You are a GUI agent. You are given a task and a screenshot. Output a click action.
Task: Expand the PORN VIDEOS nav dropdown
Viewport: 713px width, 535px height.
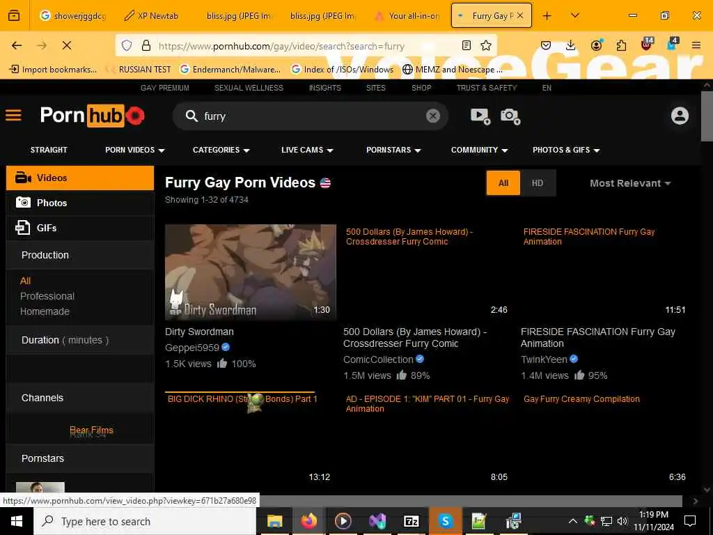click(135, 150)
